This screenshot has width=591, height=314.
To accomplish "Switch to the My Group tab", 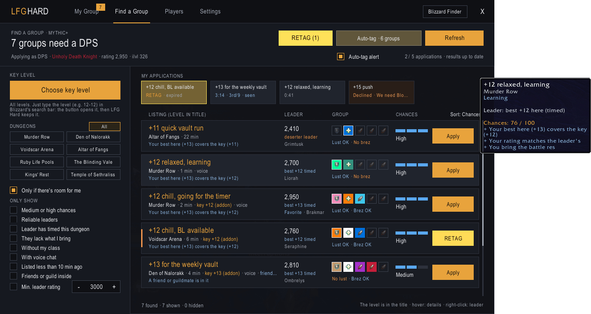I will click(x=86, y=11).
